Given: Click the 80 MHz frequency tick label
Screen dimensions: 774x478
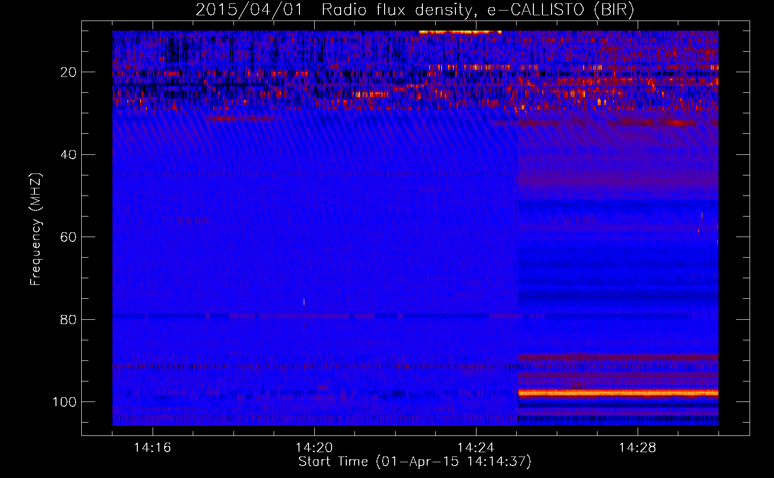Looking at the screenshot, I should click(x=68, y=319).
